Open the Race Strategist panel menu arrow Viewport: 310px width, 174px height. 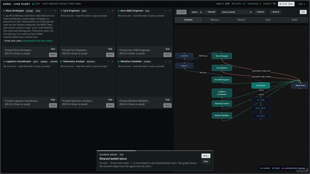pyautogui.click(x=55, y=11)
